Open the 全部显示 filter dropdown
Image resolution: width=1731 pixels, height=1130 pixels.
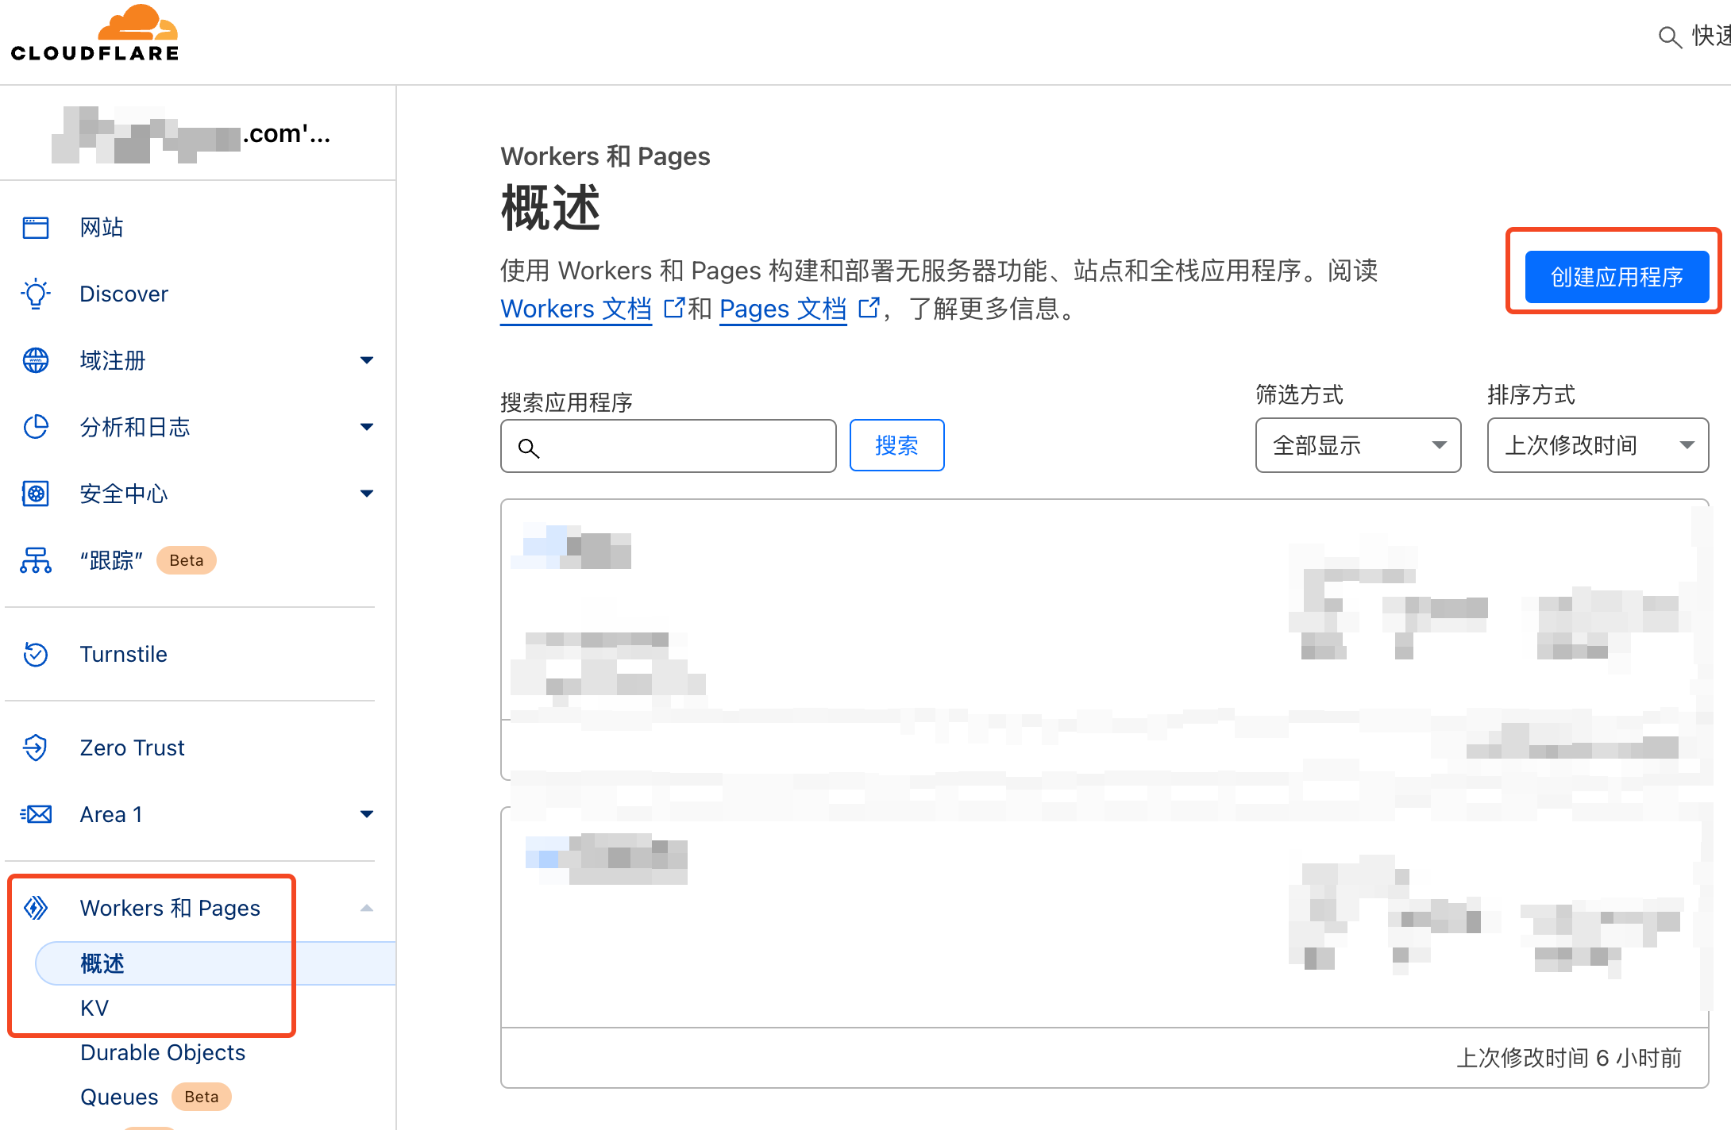coord(1357,445)
